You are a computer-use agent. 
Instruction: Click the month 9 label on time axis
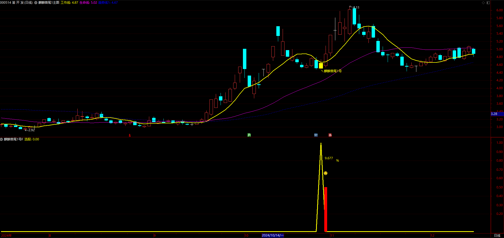coord(155,235)
